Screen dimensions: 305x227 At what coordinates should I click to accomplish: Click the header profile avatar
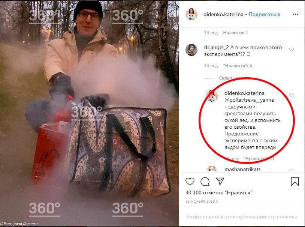click(191, 14)
